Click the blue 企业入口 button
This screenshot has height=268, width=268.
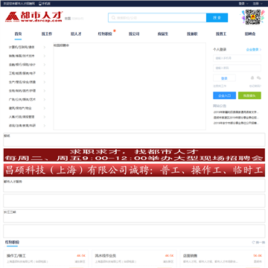225,95
